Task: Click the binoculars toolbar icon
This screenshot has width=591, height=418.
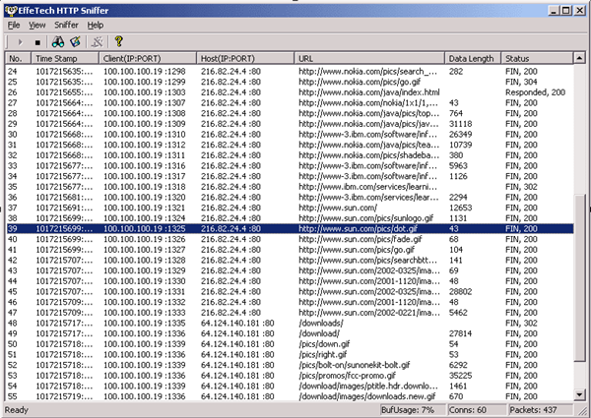Action: coord(58,41)
